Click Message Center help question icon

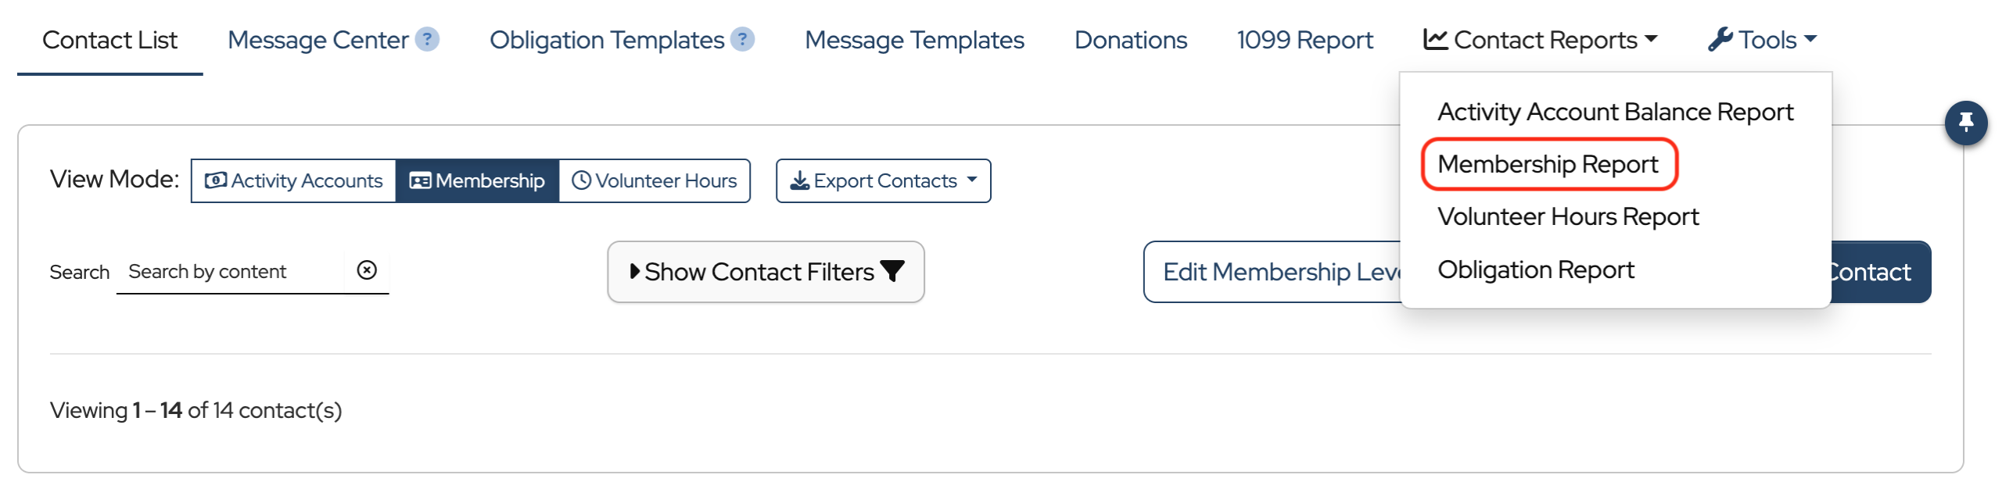click(427, 39)
